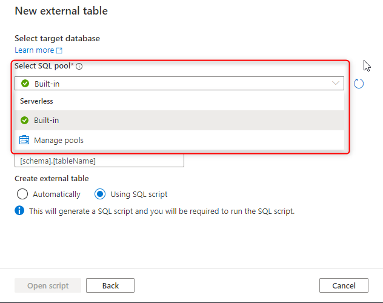Click the Cancel button
This screenshot has height=303, width=383.
pyautogui.click(x=344, y=285)
